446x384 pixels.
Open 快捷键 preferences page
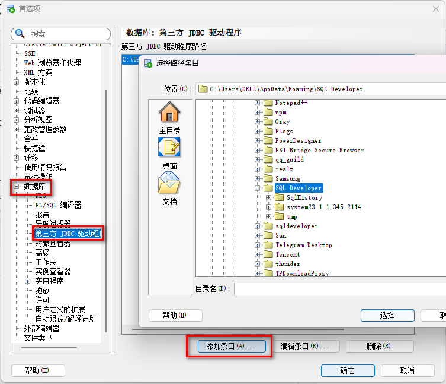[x=34, y=148]
